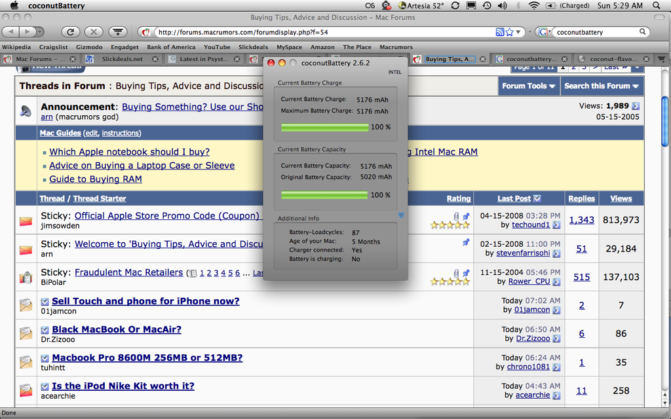Click the battery Charged status in menu bar
This screenshot has width=671, height=419.
pyautogui.click(x=567, y=5)
